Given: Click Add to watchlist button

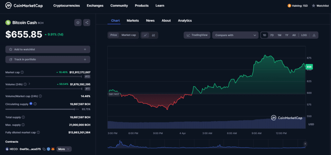Looking at the screenshot, I should coord(48,49).
